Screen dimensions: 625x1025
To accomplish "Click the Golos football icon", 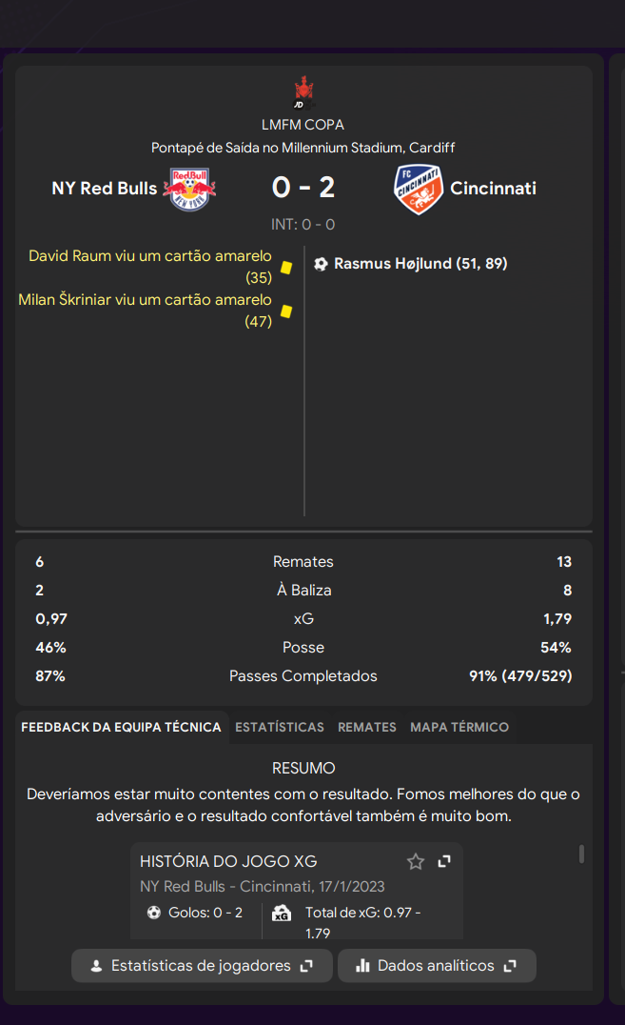I will [x=154, y=913].
